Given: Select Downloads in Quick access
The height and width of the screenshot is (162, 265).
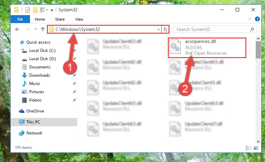Looking at the screenshot, I should click(x=40, y=75).
